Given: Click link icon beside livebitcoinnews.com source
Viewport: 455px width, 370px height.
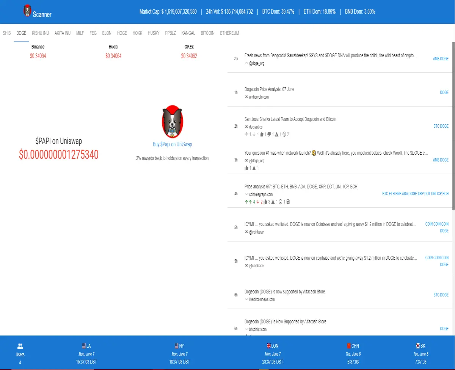Looking at the screenshot, I should [x=246, y=299].
